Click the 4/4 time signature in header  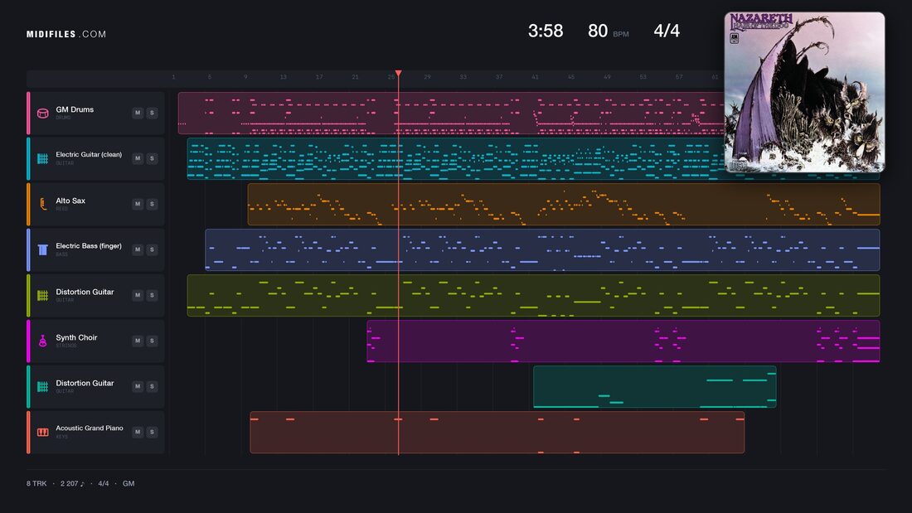tap(667, 31)
